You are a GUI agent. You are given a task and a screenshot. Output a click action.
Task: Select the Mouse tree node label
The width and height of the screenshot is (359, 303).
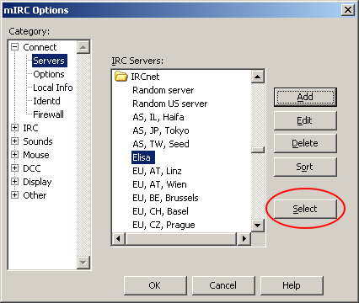[x=36, y=155]
